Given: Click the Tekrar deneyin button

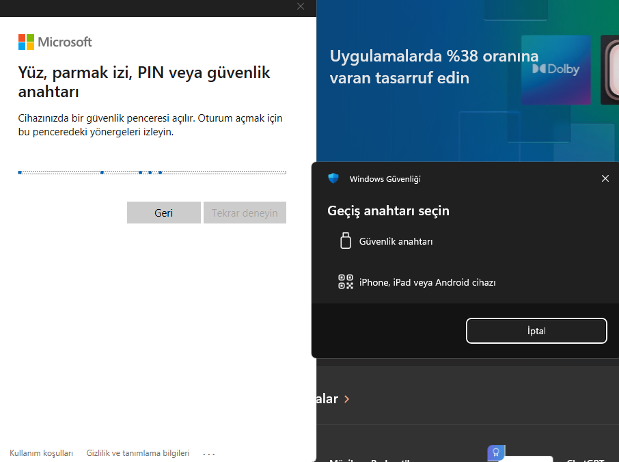Looking at the screenshot, I should tap(245, 213).
